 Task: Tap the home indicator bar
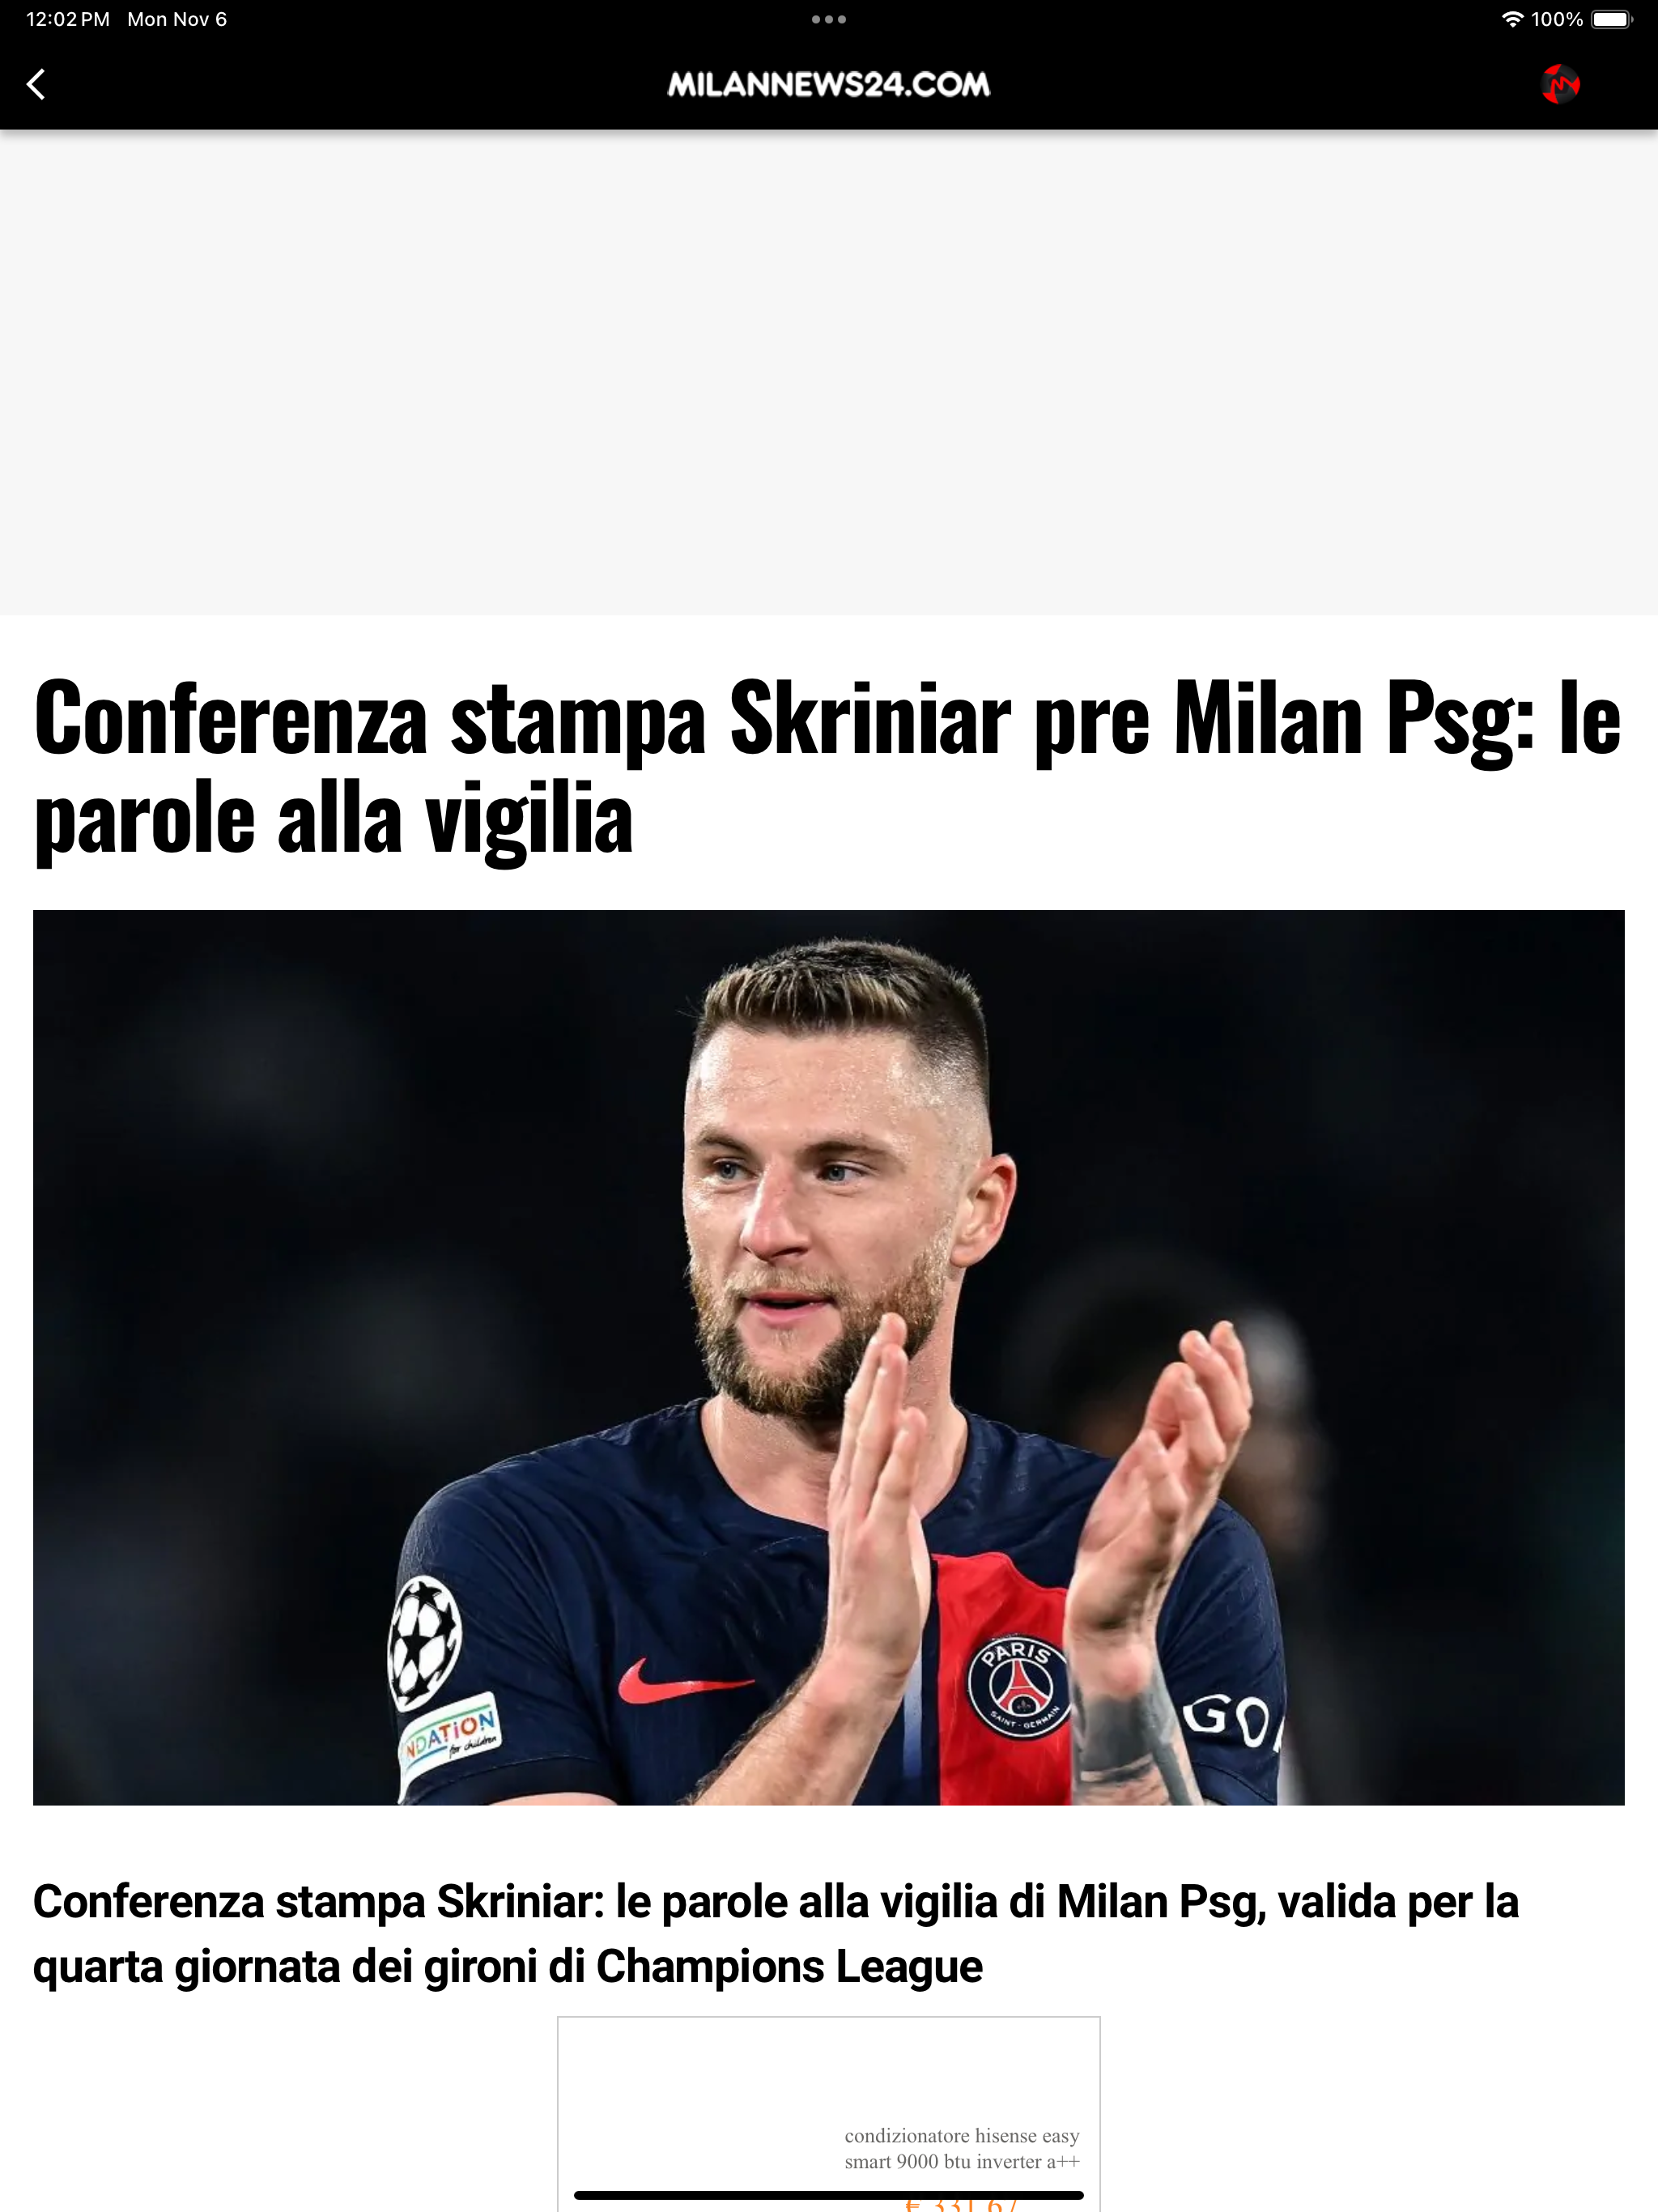tap(828, 2195)
